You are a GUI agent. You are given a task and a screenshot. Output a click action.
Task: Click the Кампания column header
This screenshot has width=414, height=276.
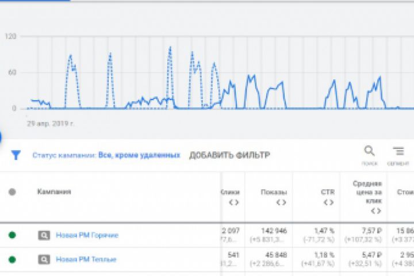pyautogui.click(x=54, y=192)
